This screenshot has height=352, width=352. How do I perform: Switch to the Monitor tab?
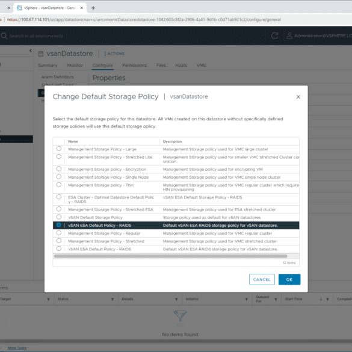(x=75, y=66)
